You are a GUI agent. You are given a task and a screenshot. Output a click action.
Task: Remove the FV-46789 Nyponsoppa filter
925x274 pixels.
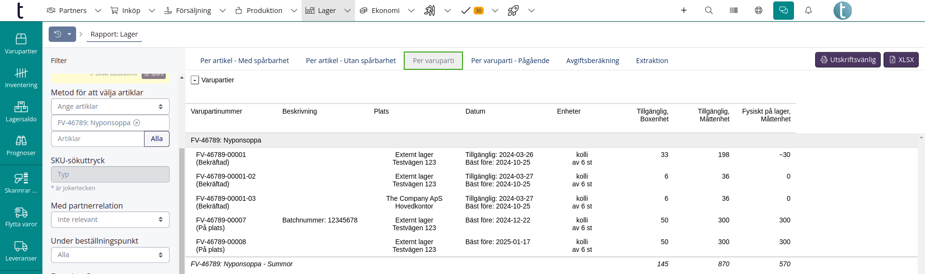click(x=137, y=123)
